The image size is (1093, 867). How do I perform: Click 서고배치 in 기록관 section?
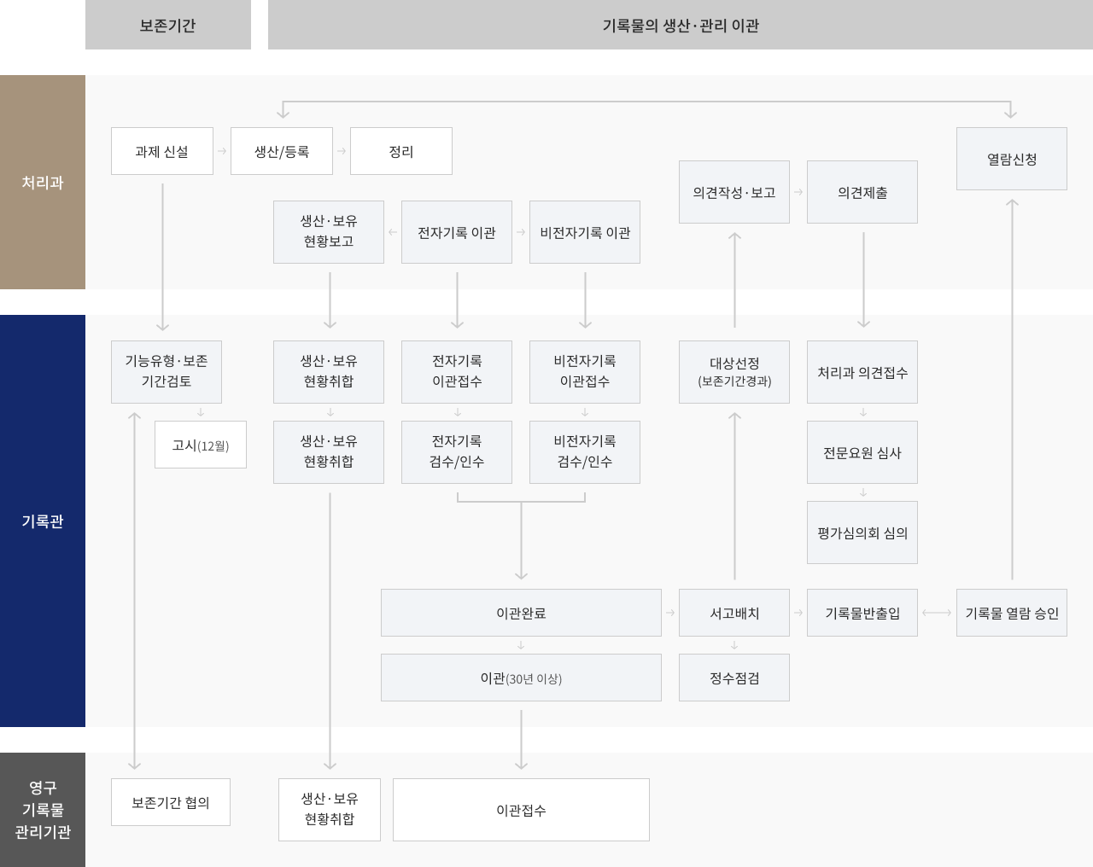pos(734,612)
